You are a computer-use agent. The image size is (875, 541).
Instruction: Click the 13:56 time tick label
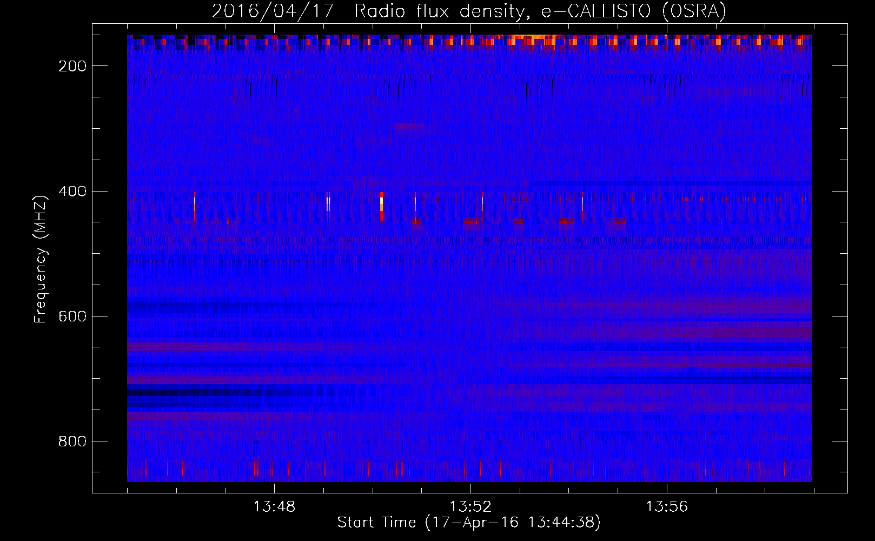(x=667, y=507)
